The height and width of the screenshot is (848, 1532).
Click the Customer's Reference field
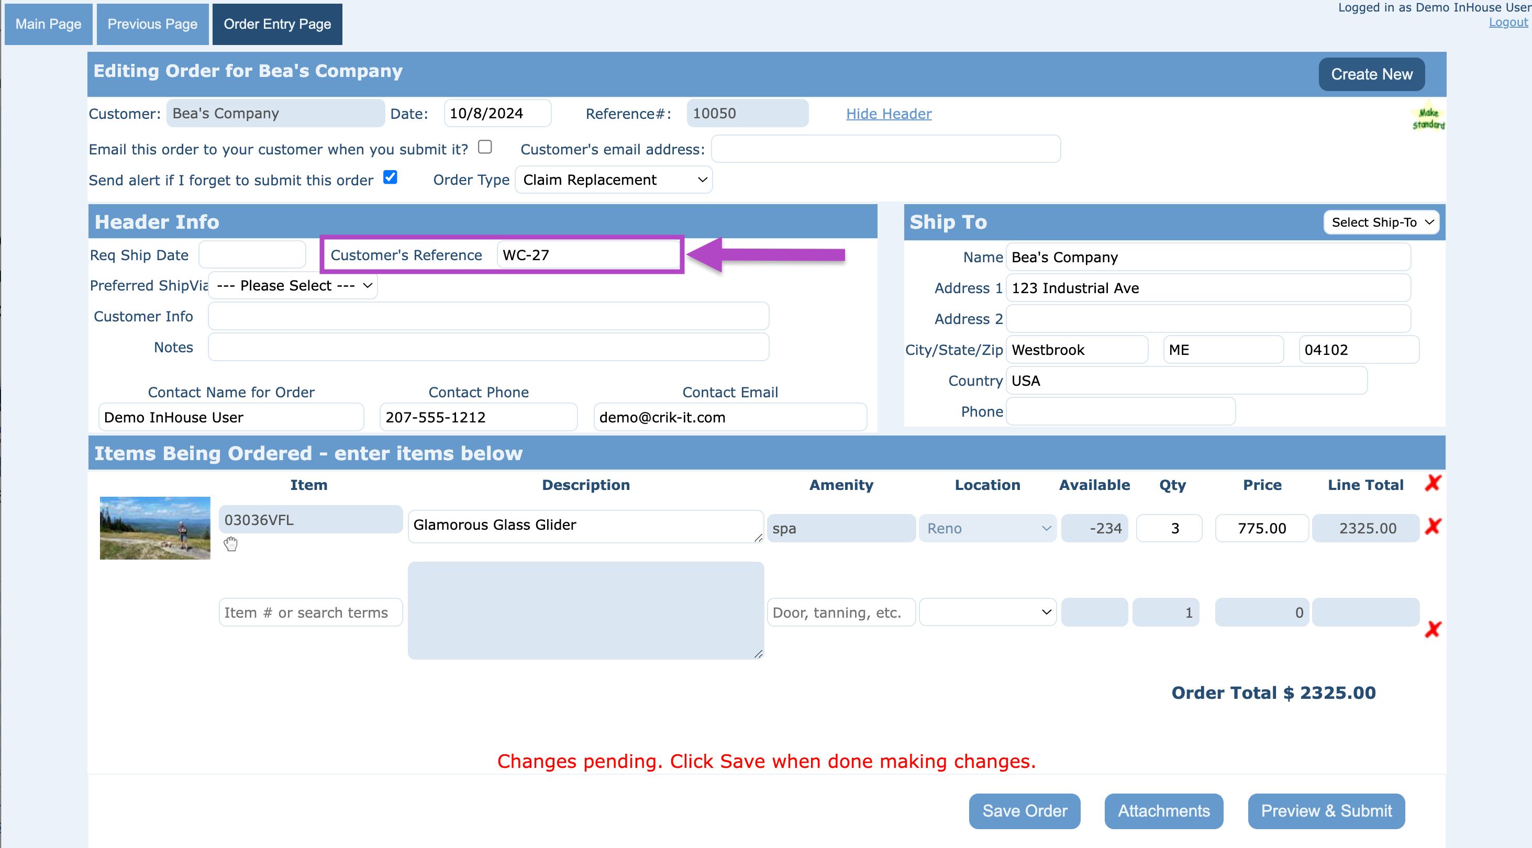click(587, 255)
